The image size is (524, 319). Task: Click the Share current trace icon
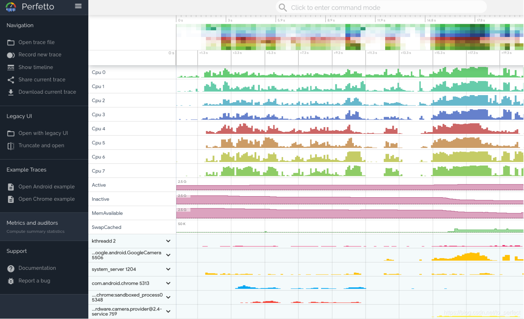click(11, 80)
